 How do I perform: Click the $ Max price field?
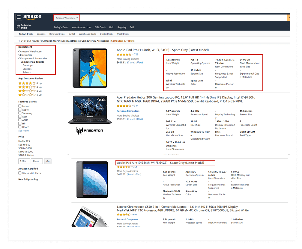37,161
